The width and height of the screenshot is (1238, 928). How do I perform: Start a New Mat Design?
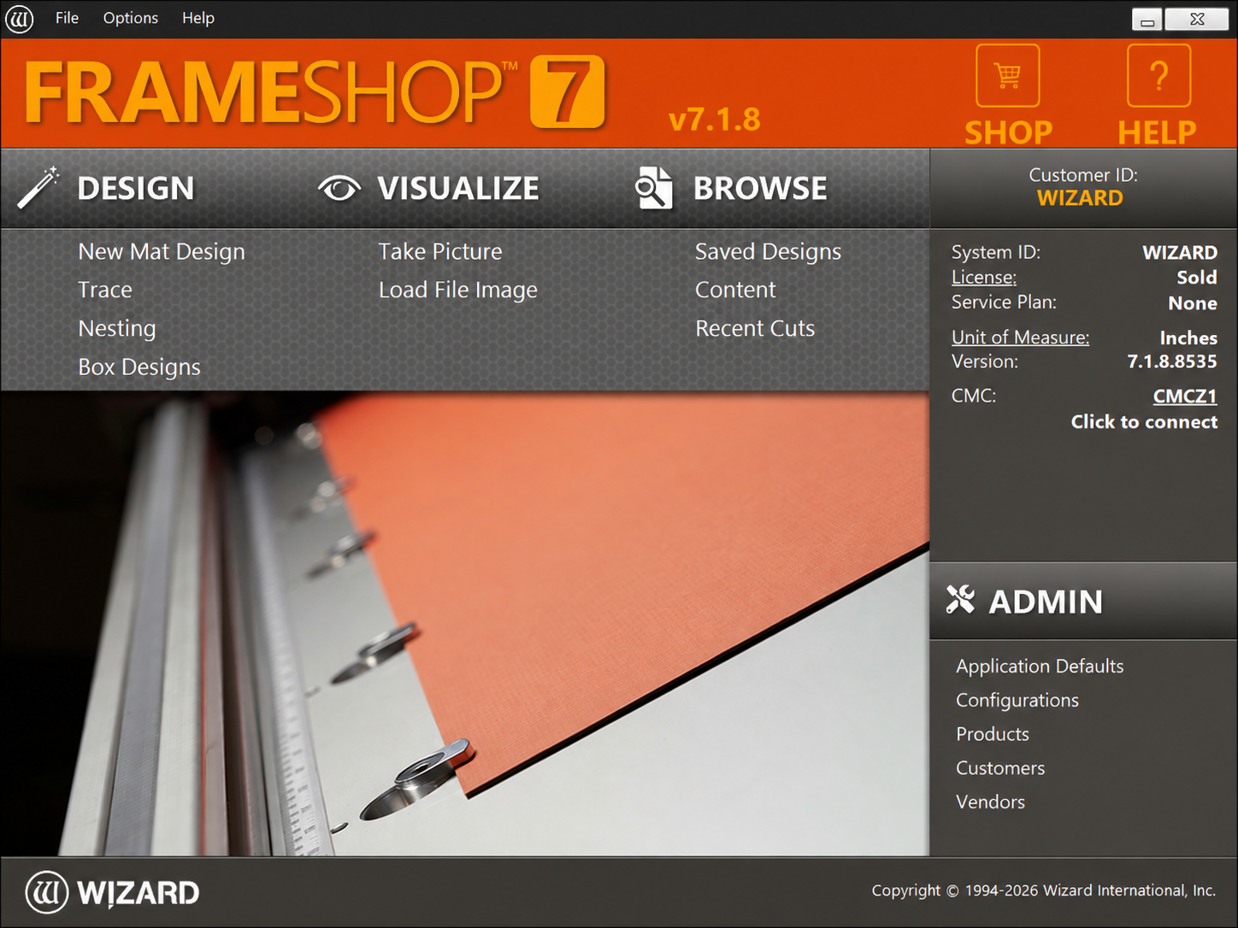162,252
